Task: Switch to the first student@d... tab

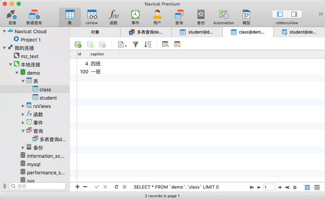Action: coord(197,32)
